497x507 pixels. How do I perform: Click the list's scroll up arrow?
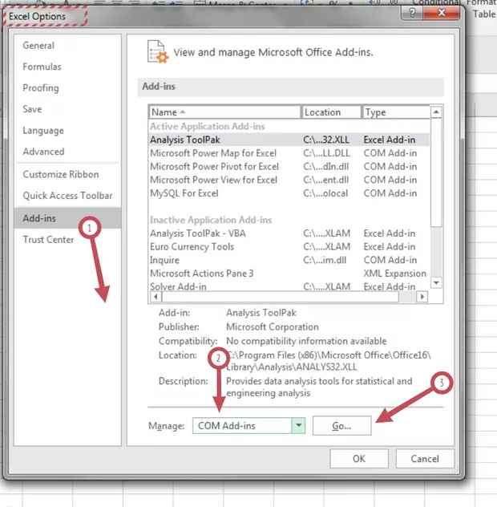pyautogui.click(x=436, y=112)
